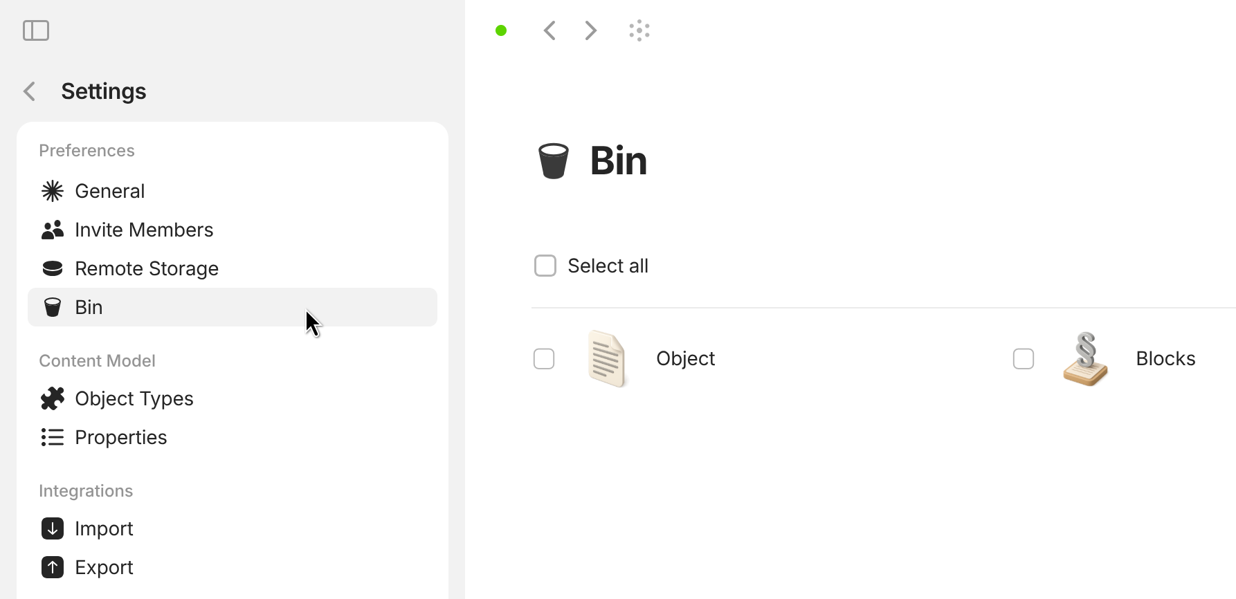Viewport: 1236px width, 599px height.
Task: Click the Object Types puzzle icon
Action: coord(53,398)
